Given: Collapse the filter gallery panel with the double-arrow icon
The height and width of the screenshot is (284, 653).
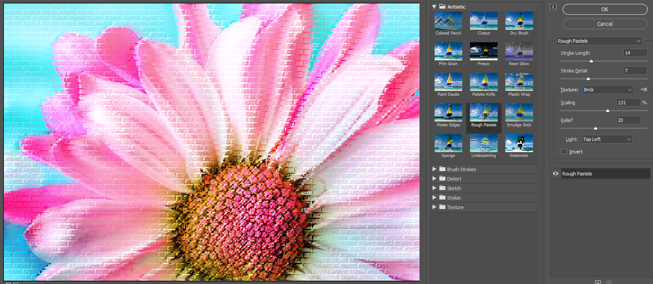Looking at the screenshot, I should 553,7.
